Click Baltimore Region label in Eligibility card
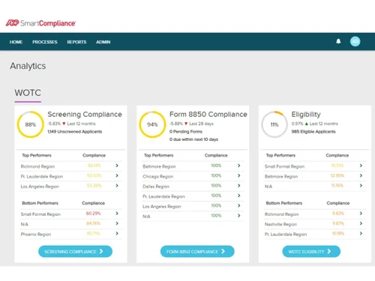Screen dimensions: 375x281 (x=281, y=177)
